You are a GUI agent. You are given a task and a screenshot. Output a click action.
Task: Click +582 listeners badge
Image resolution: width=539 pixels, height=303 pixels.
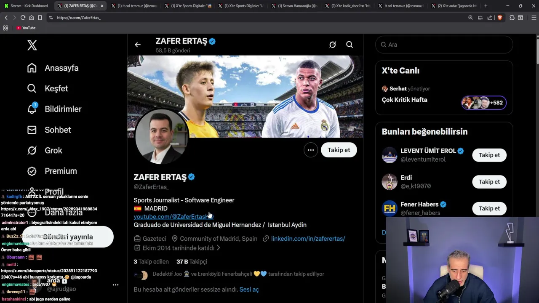484,103
